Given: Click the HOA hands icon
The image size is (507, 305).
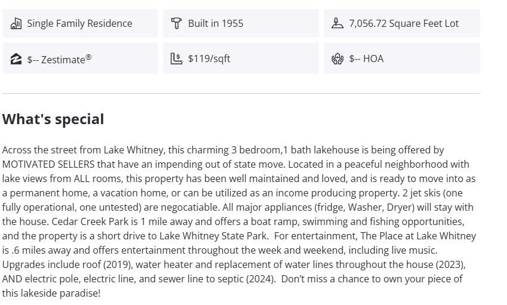Looking at the screenshot, I should (338, 58).
